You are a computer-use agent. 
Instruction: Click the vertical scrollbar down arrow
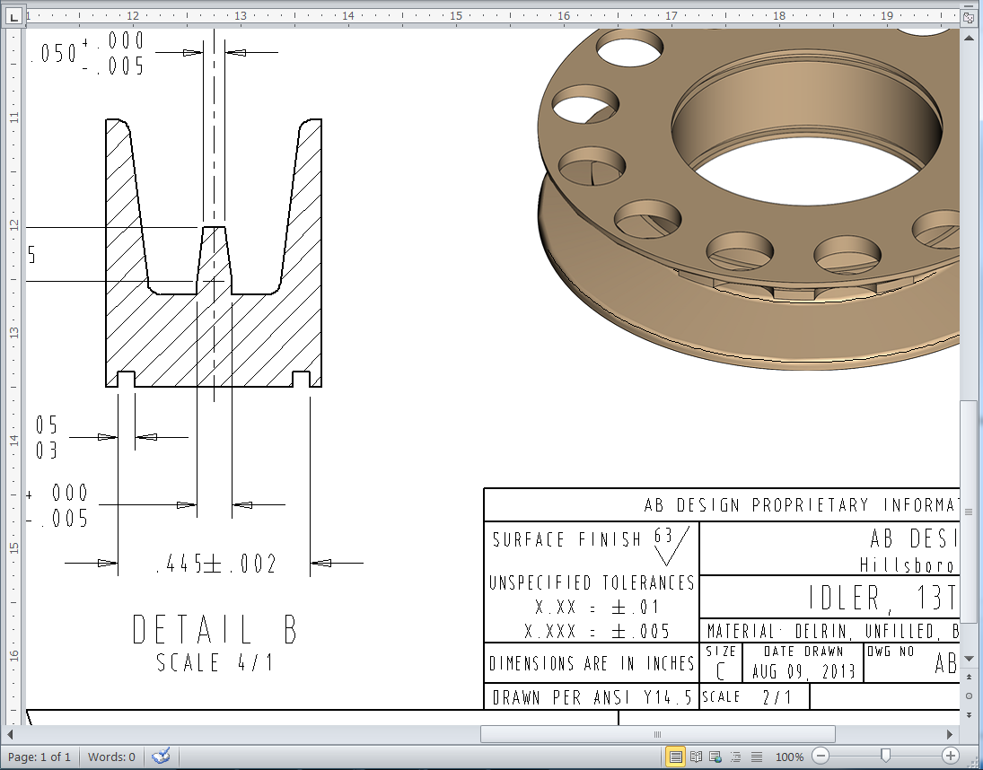(x=969, y=659)
